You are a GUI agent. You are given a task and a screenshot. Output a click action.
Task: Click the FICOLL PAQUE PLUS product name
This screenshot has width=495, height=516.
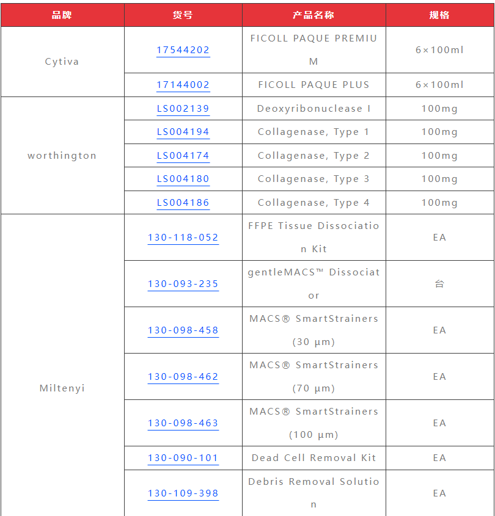point(313,85)
